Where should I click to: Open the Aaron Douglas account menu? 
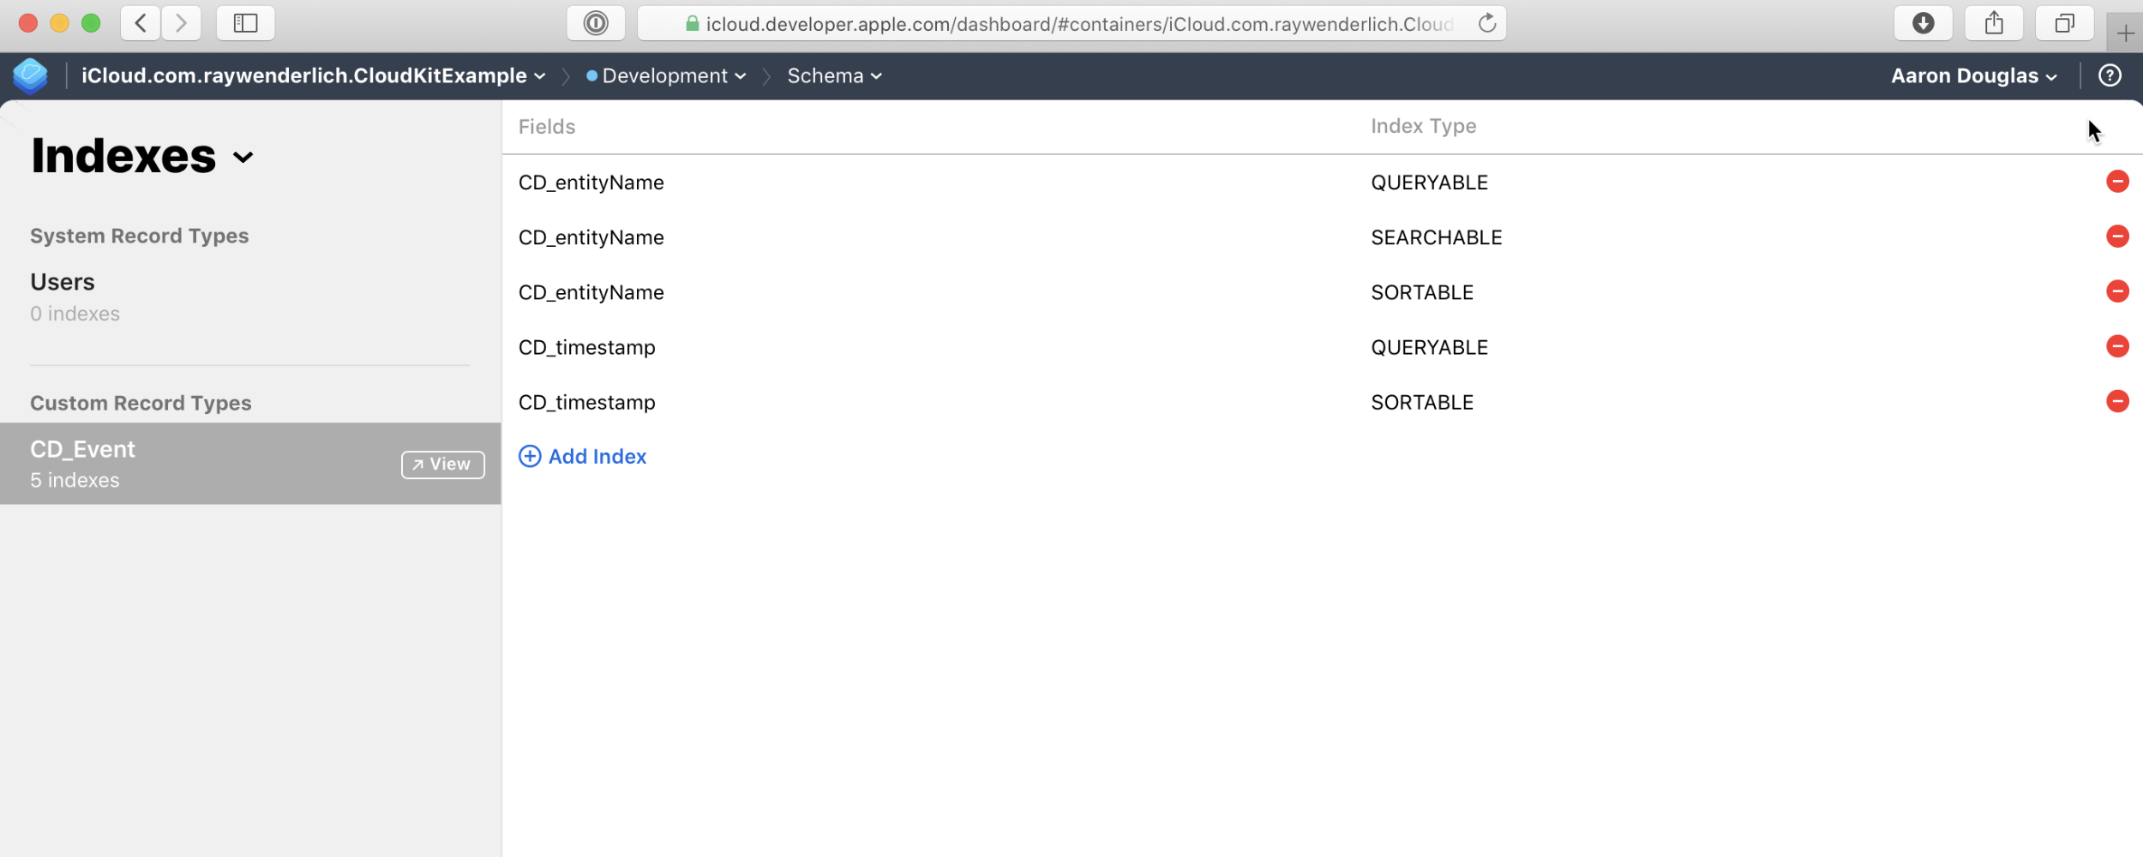tap(1974, 75)
